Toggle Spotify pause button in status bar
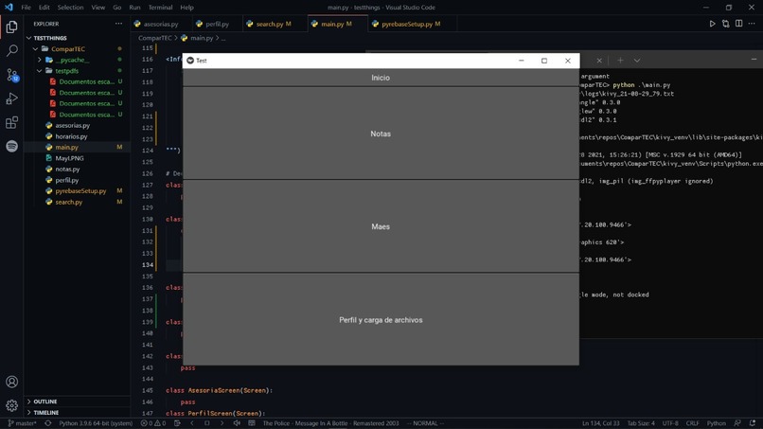 pos(206,423)
